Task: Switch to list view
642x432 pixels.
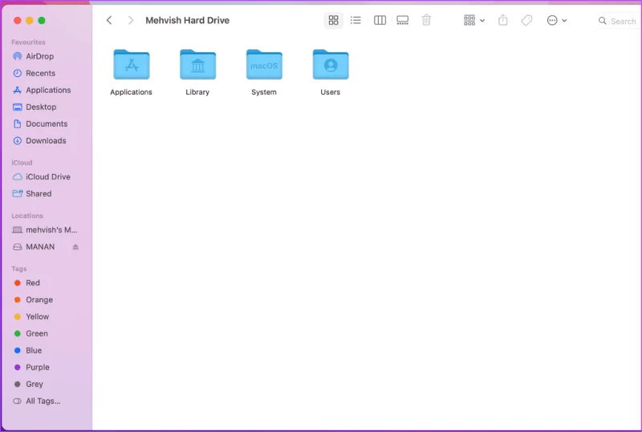Action: [356, 21]
